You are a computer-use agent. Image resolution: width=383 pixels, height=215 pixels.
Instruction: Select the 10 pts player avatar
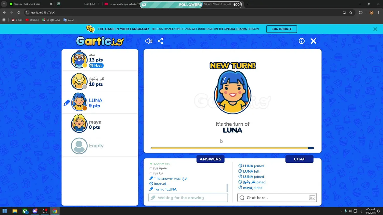(79, 81)
